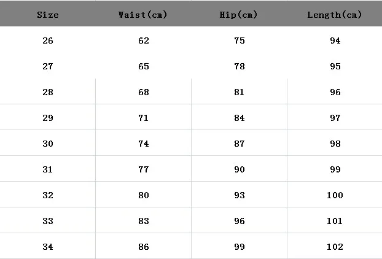Select size 32 cell
The width and height of the screenshot is (382, 259).
[48, 195]
